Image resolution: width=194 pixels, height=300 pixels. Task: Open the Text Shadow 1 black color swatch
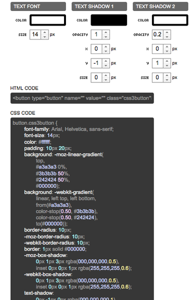point(109,20)
